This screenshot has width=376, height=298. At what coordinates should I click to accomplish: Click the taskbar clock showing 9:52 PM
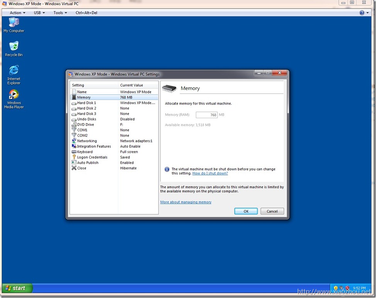(359, 288)
